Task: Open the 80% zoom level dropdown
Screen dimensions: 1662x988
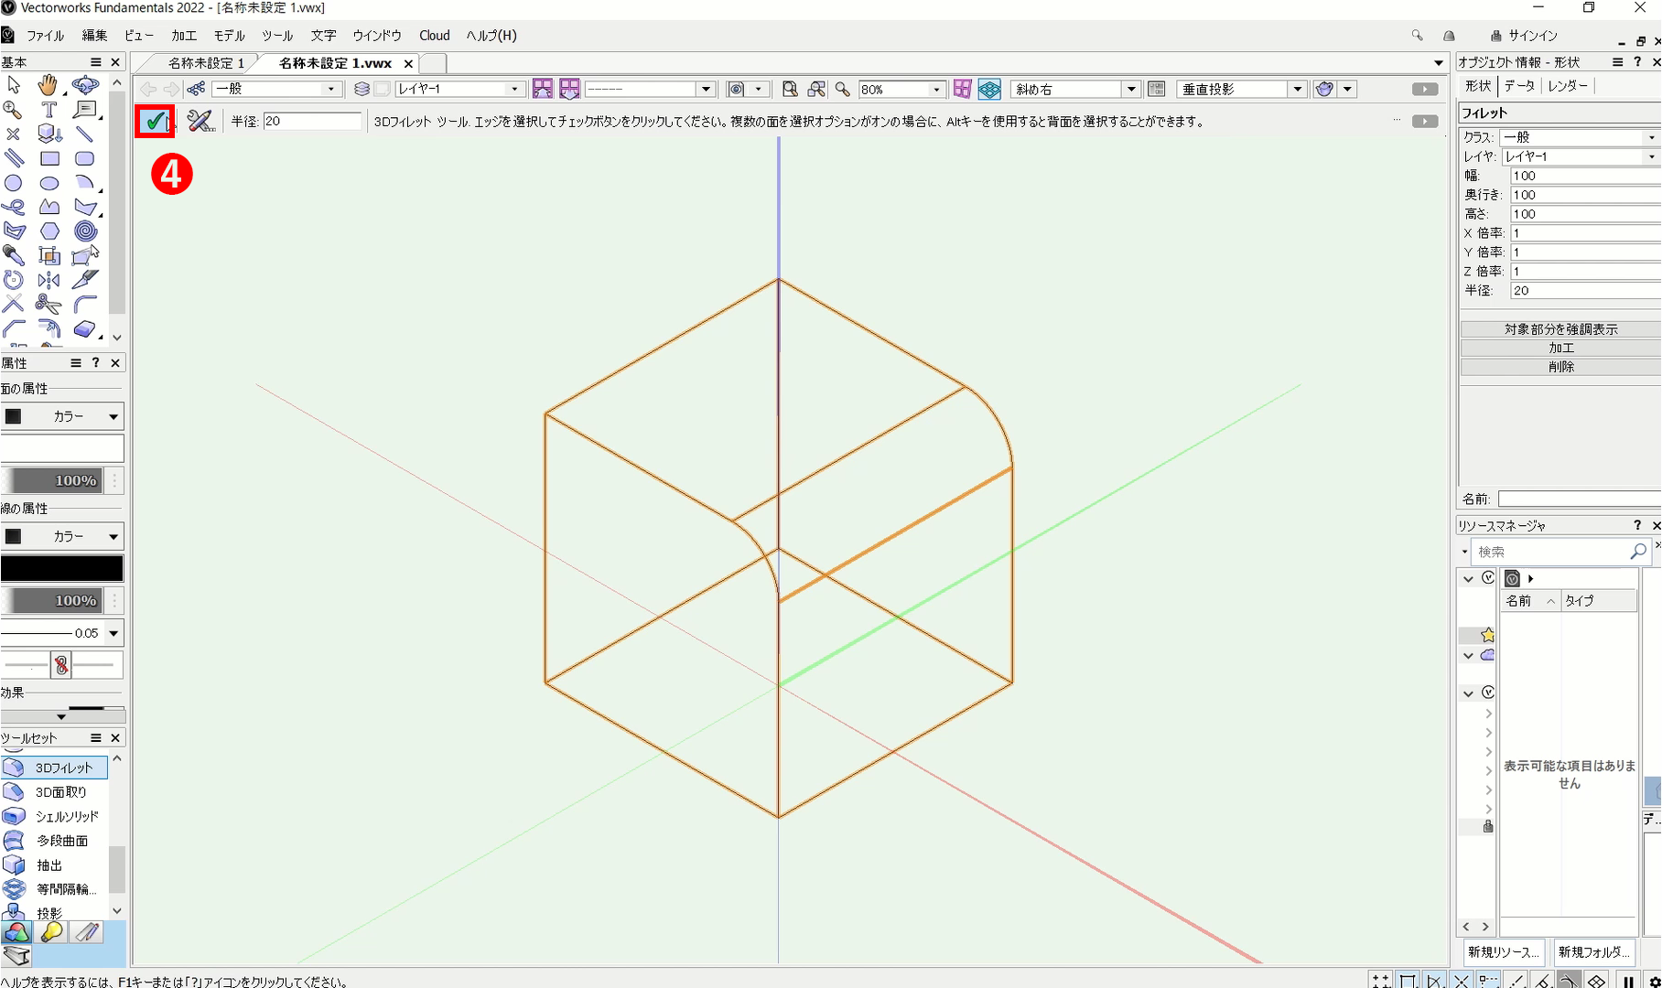Action: click(901, 89)
